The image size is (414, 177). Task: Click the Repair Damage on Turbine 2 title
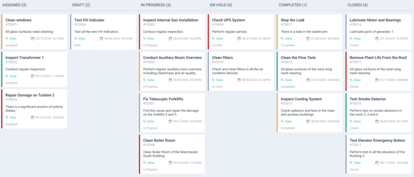click(30, 95)
